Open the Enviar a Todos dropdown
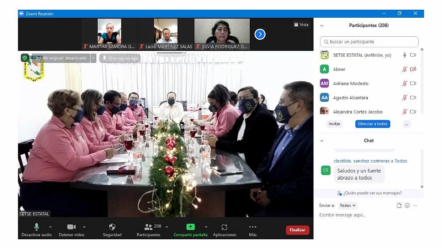Image resolution: width=442 pixels, height=249 pixels. (348, 205)
